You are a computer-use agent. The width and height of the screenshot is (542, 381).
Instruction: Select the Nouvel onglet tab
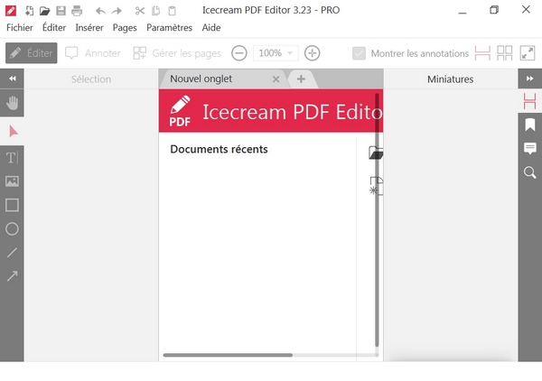click(221, 79)
